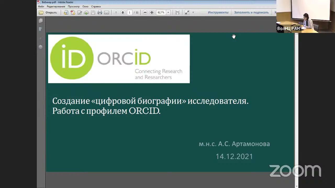Zoom out with the minus button
The image size is (335, 188).
(x=145, y=12)
